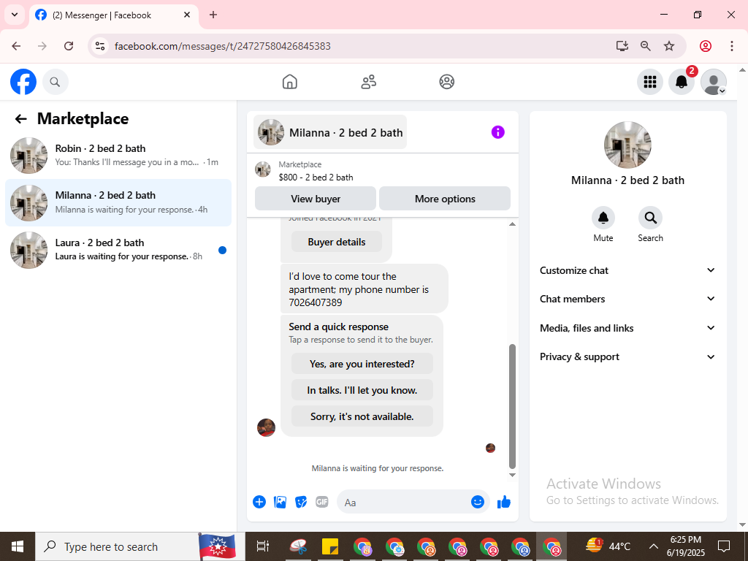Open the Groups icon in top navigation

click(446, 82)
